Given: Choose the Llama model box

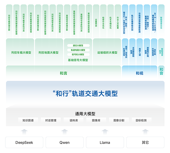Looking at the screenshot, I should coord(105,142).
